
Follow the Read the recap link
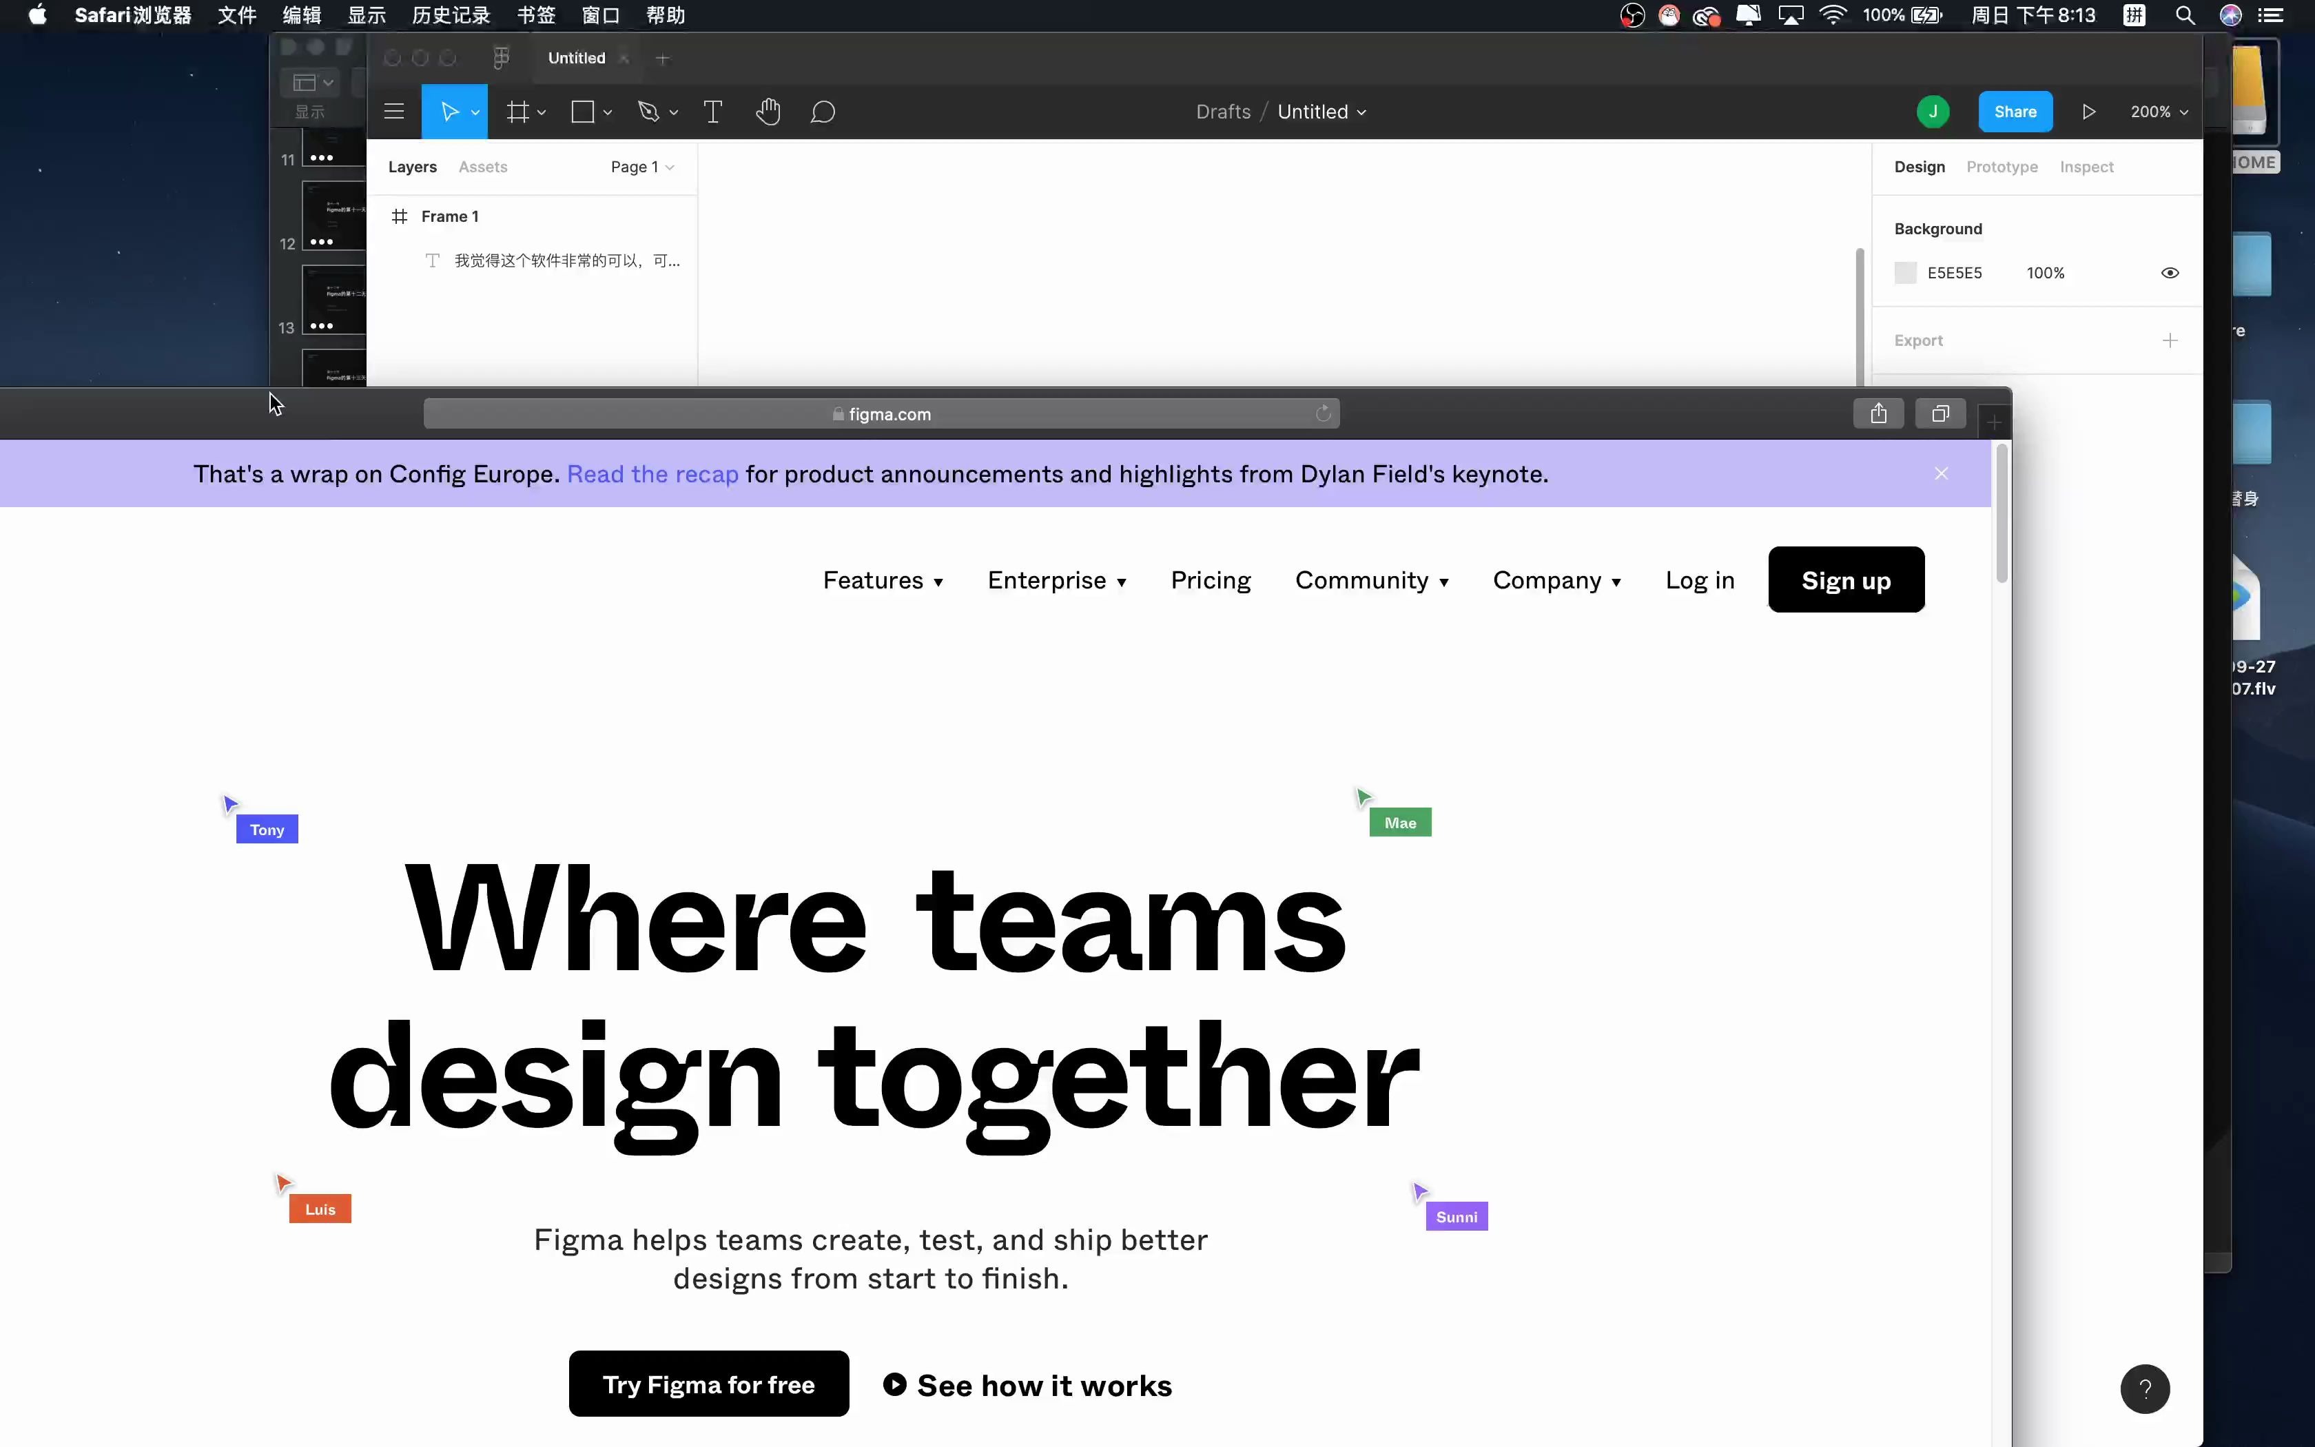pos(652,474)
